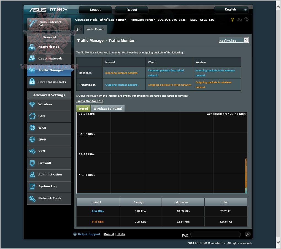This screenshot has height=249, width=281.
Task: Click the Network Map icon
Action: [x=32, y=47]
